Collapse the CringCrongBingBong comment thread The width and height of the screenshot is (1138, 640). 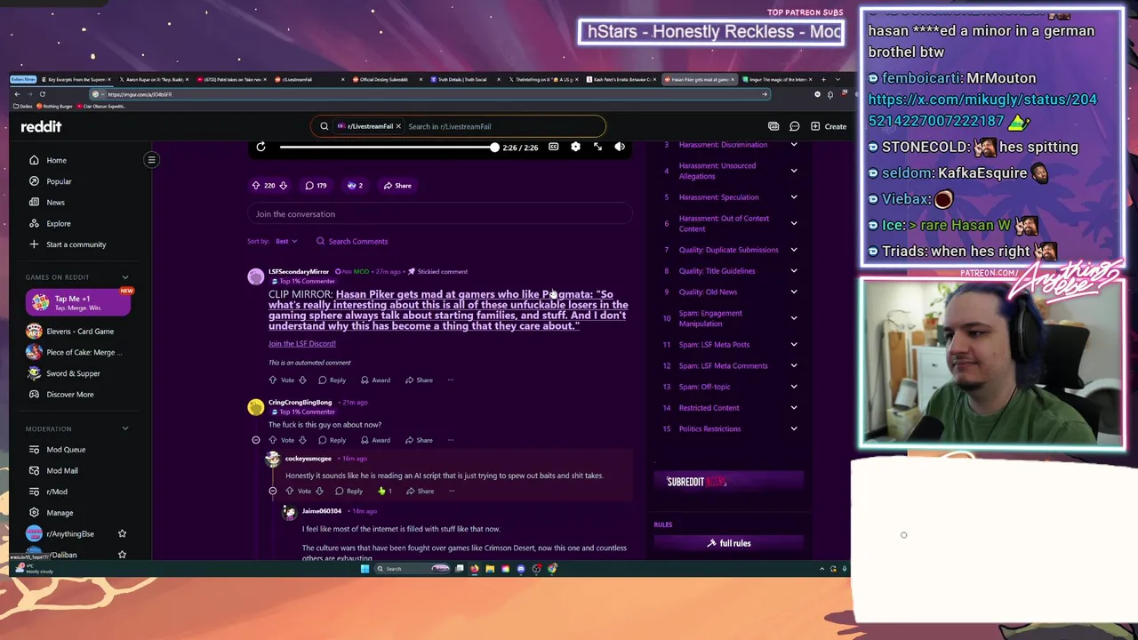[256, 440]
